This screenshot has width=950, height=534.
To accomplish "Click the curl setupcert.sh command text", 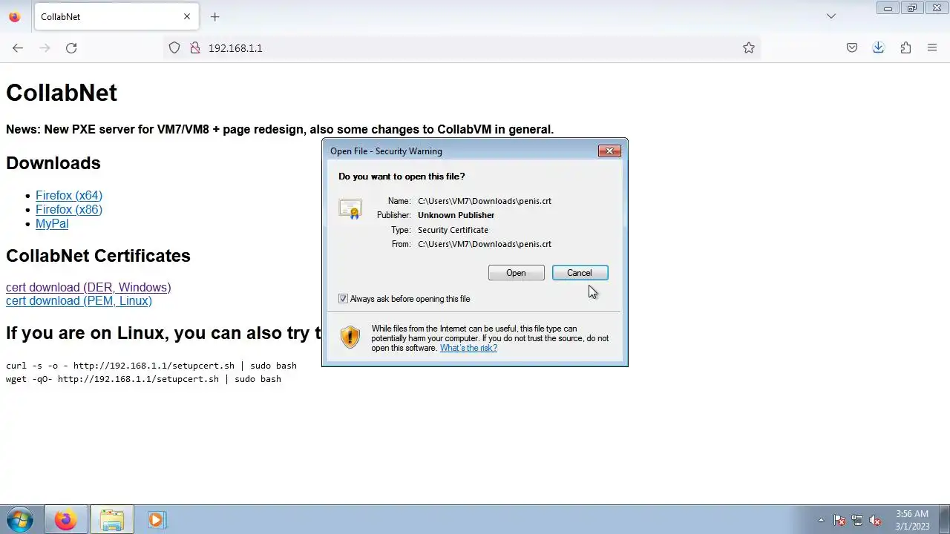I will 151,366.
